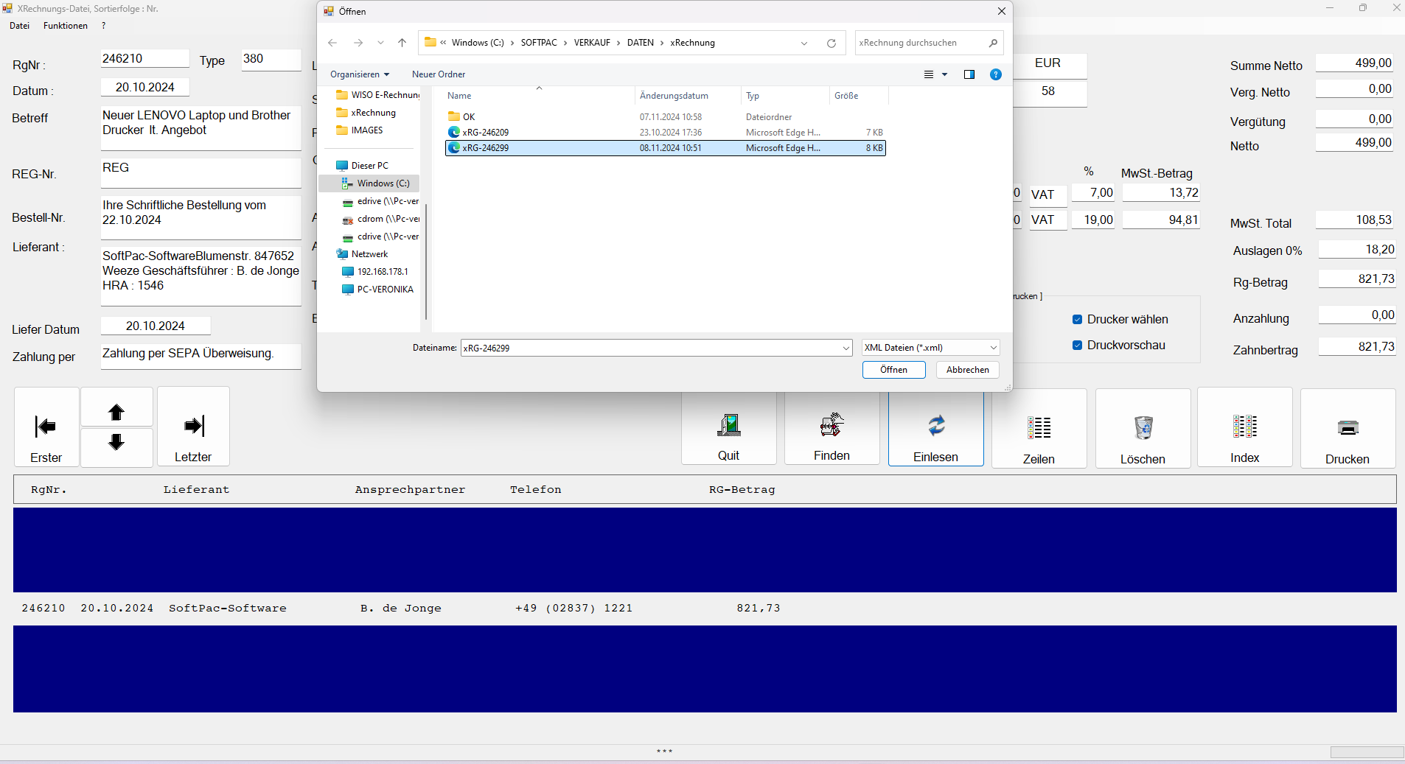1405x764 pixels.
Task: Open the Datei menu
Action: click(x=20, y=26)
